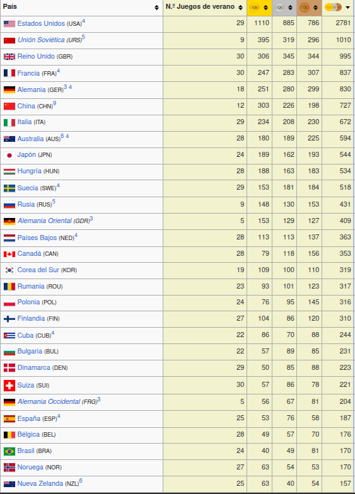Viewport: 355px width, 494px height.
Task: Click the Switzerland flag icon
Action: tap(9, 386)
